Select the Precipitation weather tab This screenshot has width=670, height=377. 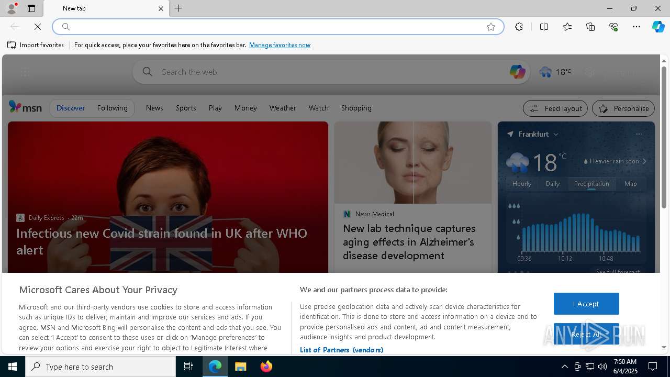click(x=591, y=184)
